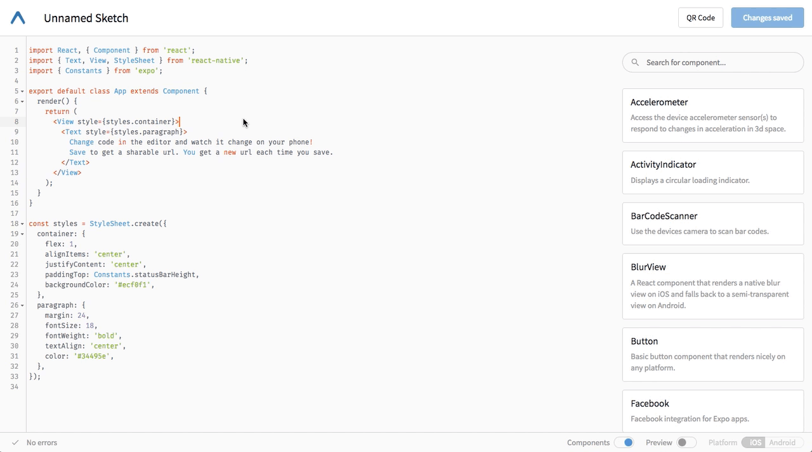Image resolution: width=812 pixels, height=452 pixels.
Task: Insert the BlurView component
Action: pos(713,286)
